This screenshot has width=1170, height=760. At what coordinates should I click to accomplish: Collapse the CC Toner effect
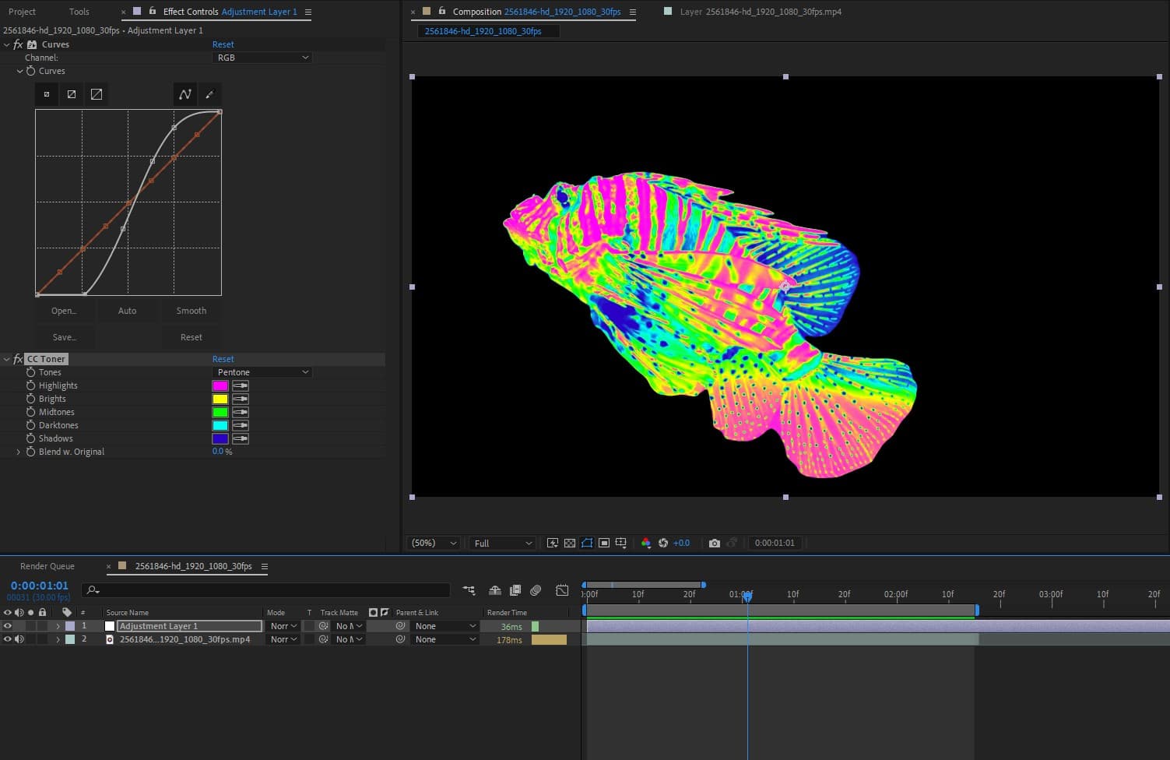pyautogui.click(x=7, y=359)
